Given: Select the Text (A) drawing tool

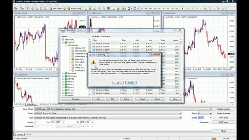Looking at the screenshot, I should click(x=214, y=9).
